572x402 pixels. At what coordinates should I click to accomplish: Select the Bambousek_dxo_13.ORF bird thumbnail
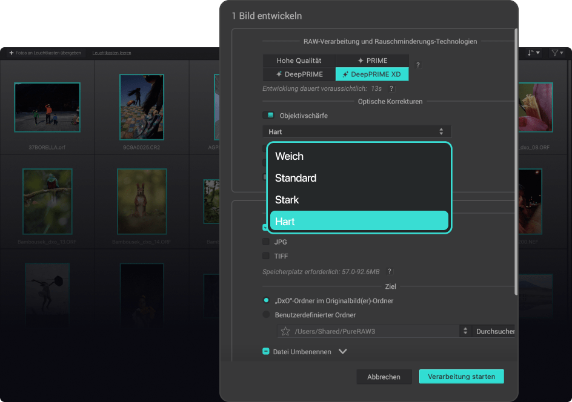click(x=47, y=201)
